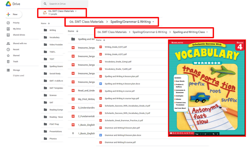Open the SAT folder
This screenshot has width=249, height=148.
point(52,102)
